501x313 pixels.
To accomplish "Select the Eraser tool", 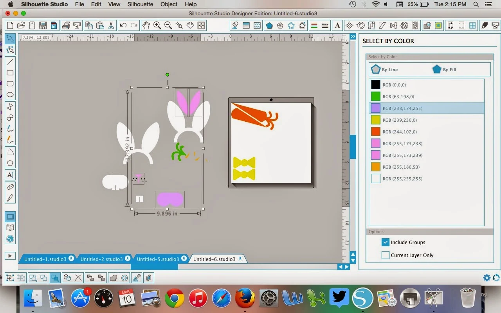I will [x=10, y=187].
